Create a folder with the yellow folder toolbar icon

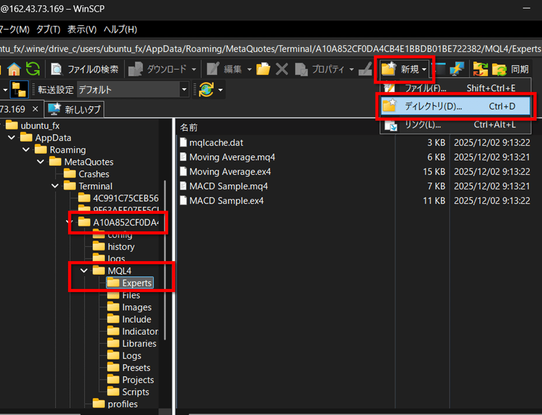(x=263, y=69)
